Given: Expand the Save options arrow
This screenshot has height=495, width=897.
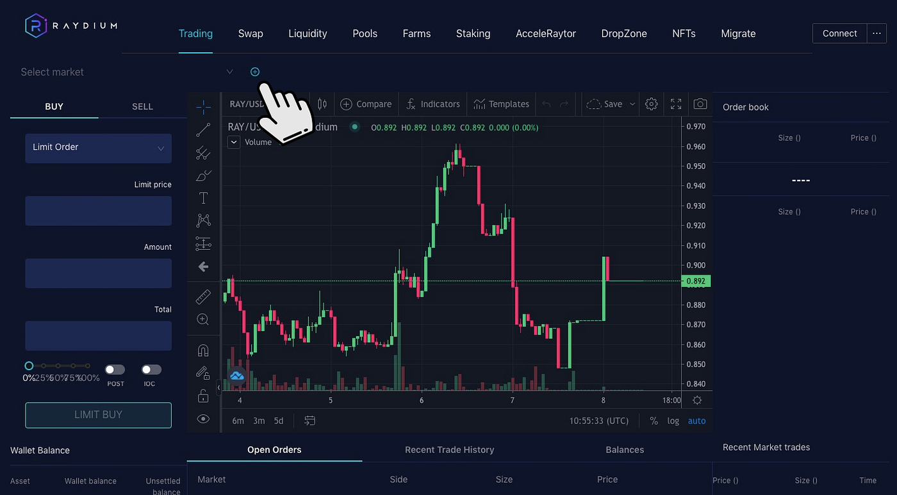Looking at the screenshot, I should tap(632, 104).
